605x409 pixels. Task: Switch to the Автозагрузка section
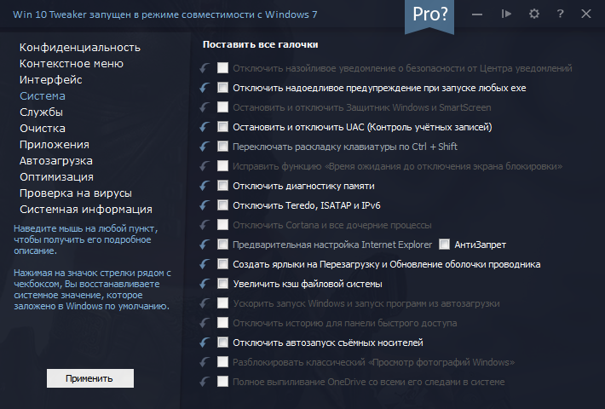tap(56, 161)
